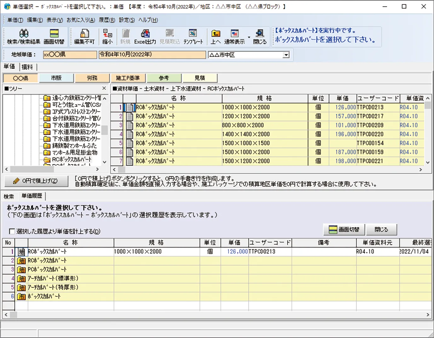Click the 縮小 toolbar icon
This screenshot has height=338, width=434.
tap(107, 34)
